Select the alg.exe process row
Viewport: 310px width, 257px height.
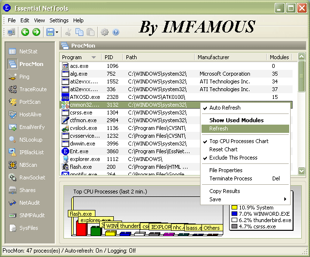pyautogui.click(x=176, y=74)
